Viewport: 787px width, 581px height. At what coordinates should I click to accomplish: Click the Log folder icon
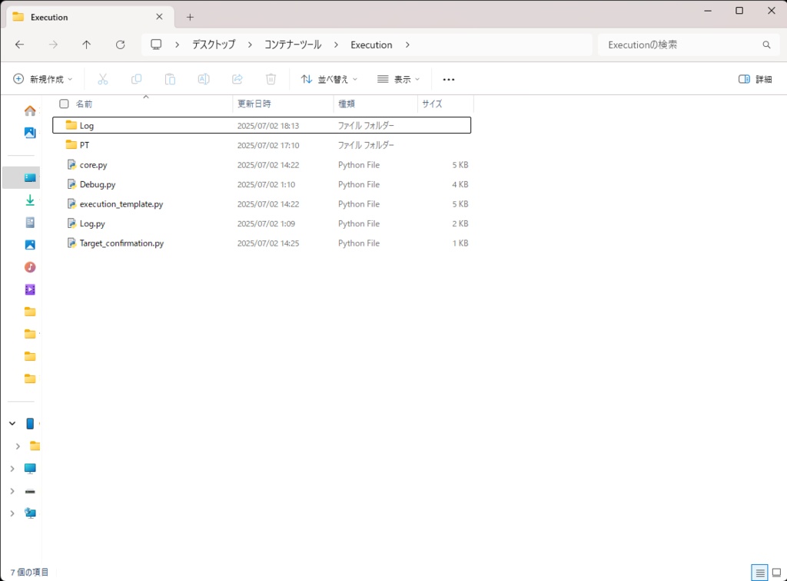point(71,125)
